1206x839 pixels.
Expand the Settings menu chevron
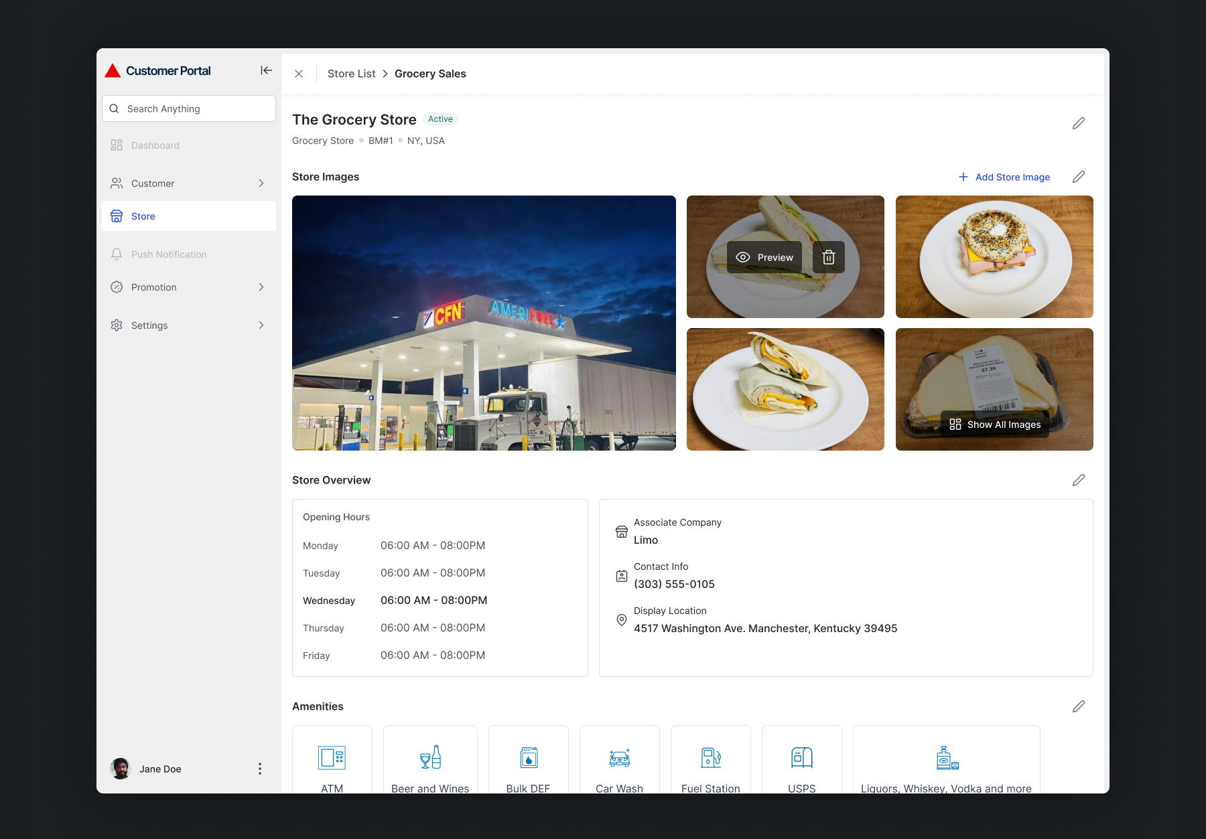pyautogui.click(x=261, y=325)
